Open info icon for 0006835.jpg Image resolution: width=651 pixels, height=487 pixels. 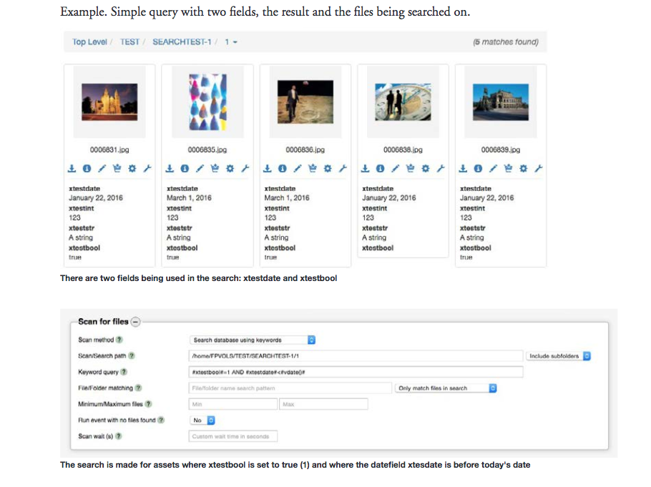click(184, 168)
